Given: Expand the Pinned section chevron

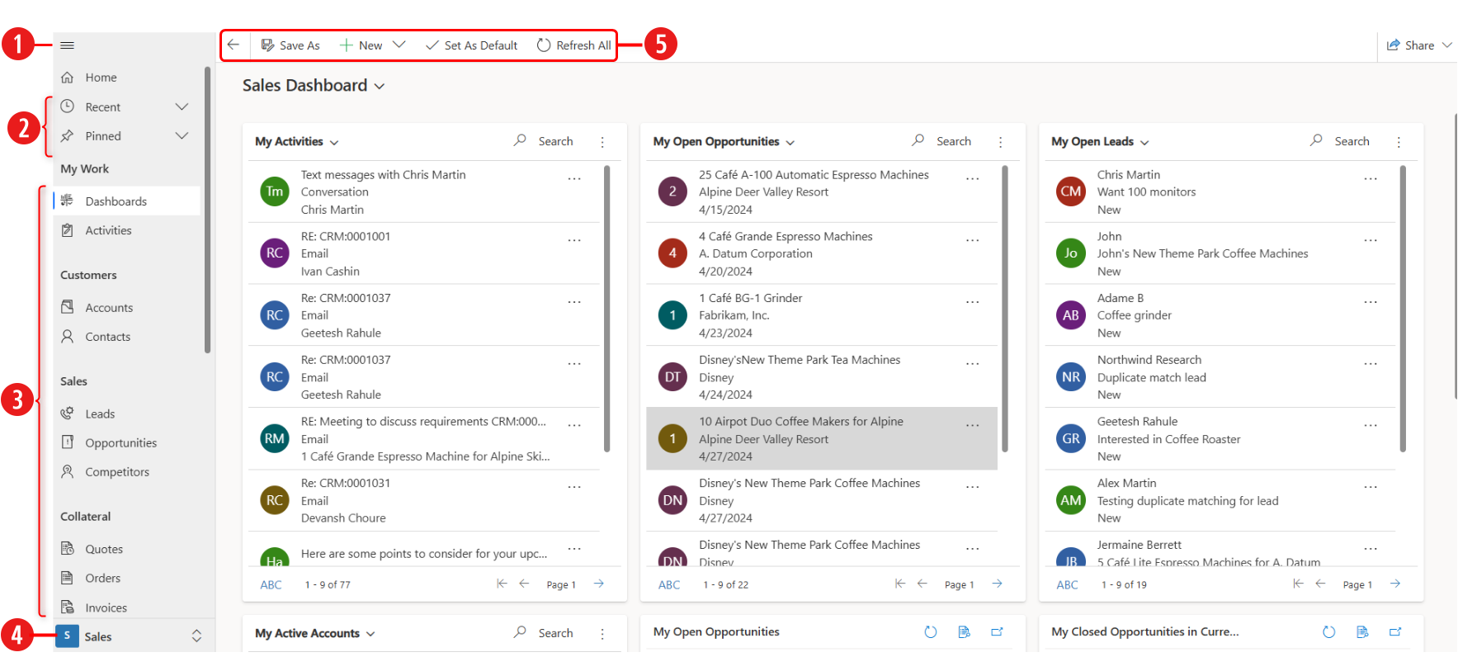Looking at the screenshot, I should click(182, 135).
